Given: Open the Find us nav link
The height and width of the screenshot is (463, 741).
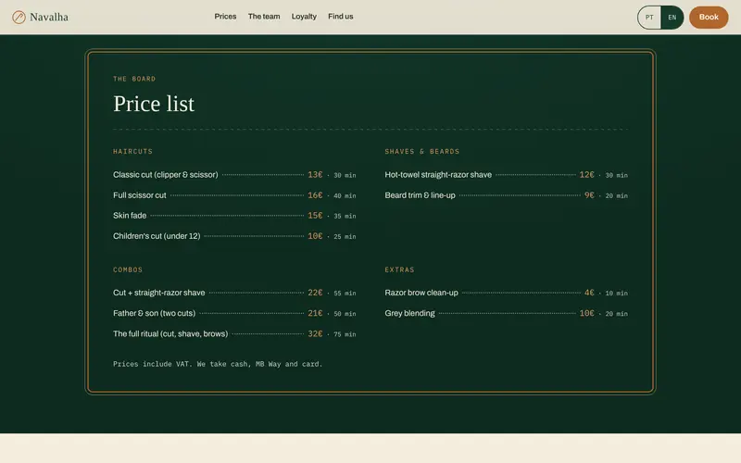Looking at the screenshot, I should coord(341,17).
